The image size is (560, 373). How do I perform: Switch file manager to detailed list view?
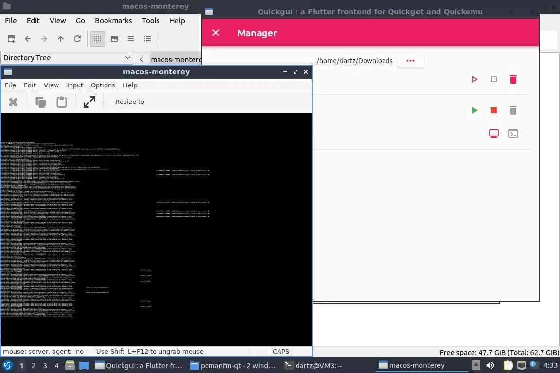point(147,39)
